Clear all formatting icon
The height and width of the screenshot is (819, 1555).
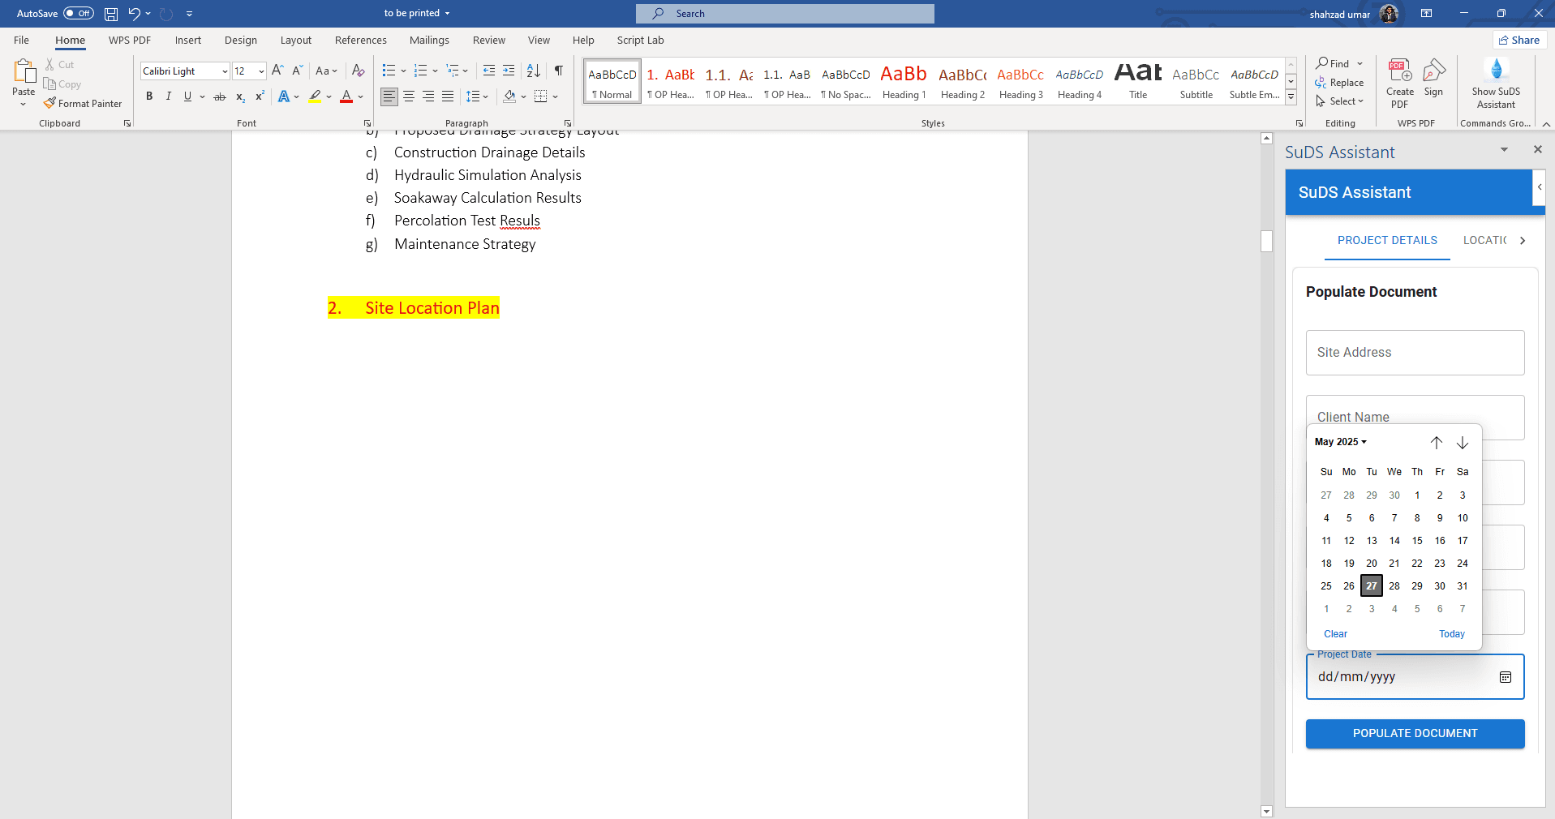(x=358, y=71)
